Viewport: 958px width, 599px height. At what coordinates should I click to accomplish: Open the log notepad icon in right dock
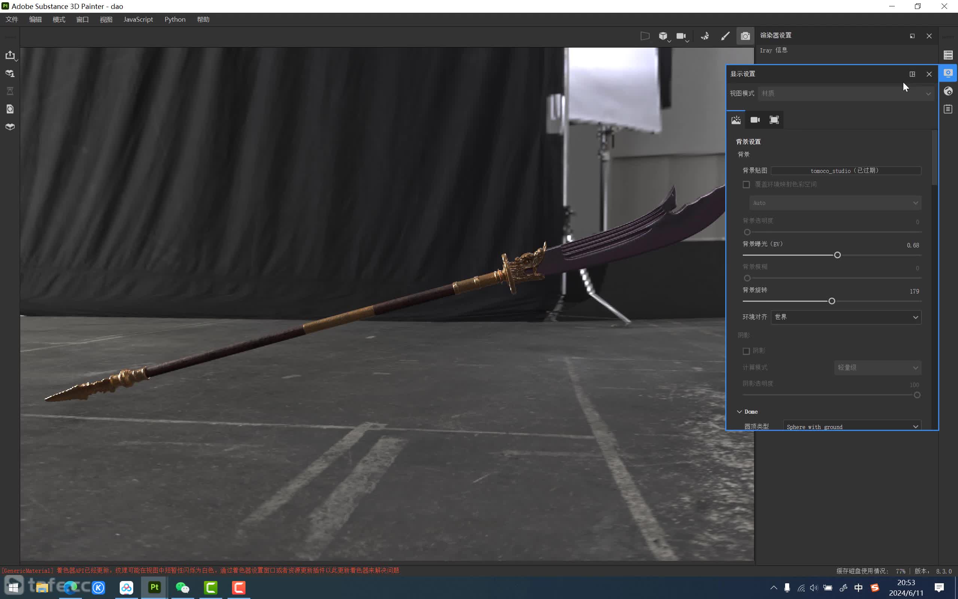pos(948,109)
